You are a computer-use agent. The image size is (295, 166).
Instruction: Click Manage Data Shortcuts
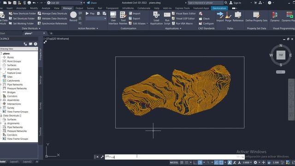(52, 13)
